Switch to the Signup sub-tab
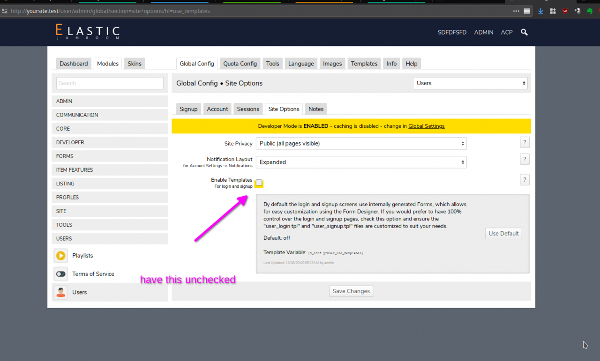600x361 pixels. click(188, 109)
